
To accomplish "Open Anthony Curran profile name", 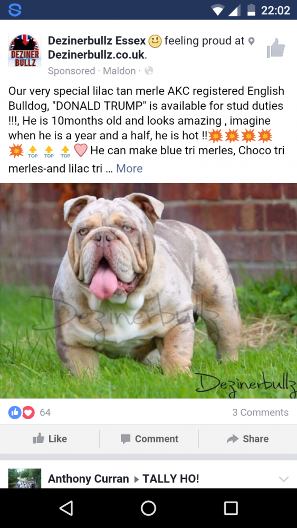I will (88, 478).
